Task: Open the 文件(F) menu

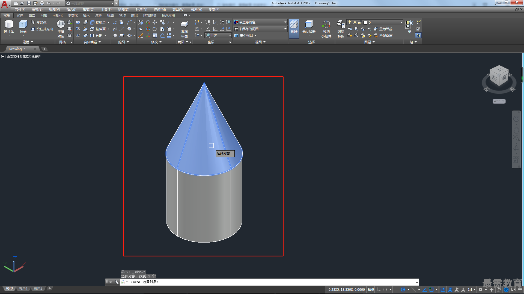Action: (20, 10)
